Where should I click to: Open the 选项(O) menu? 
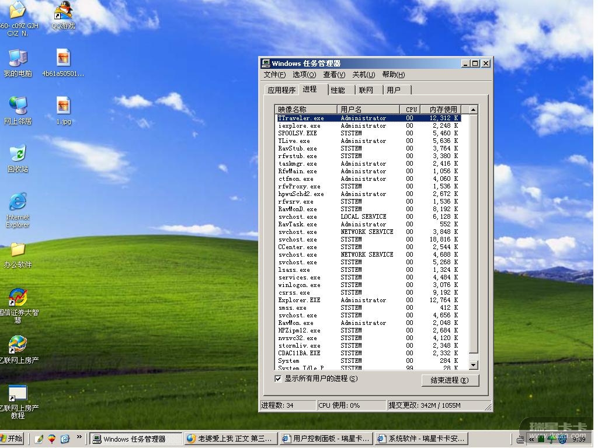[304, 75]
